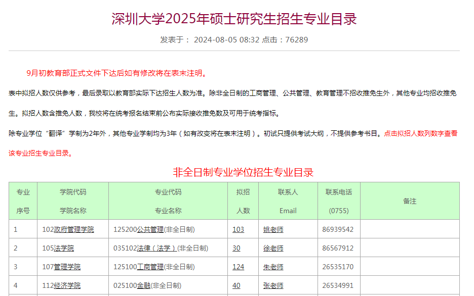
Task: Click the view count 76289
Action: pos(297,40)
